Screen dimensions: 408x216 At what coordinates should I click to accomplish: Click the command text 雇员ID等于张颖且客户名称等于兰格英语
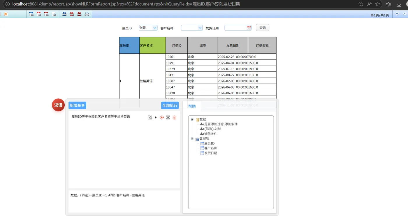[101, 117]
